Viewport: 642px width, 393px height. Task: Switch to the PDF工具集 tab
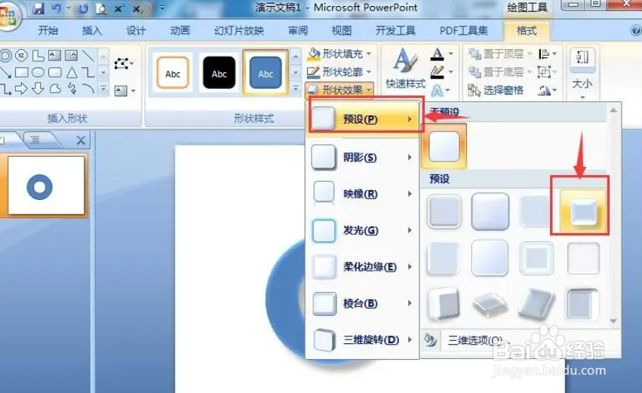point(463,30)
